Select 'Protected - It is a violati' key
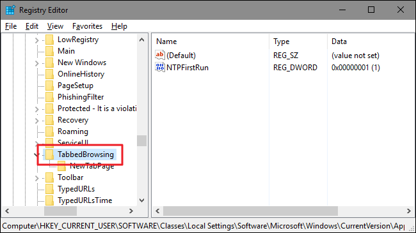Screen dimensions: 416x233 tap(97, 109)
